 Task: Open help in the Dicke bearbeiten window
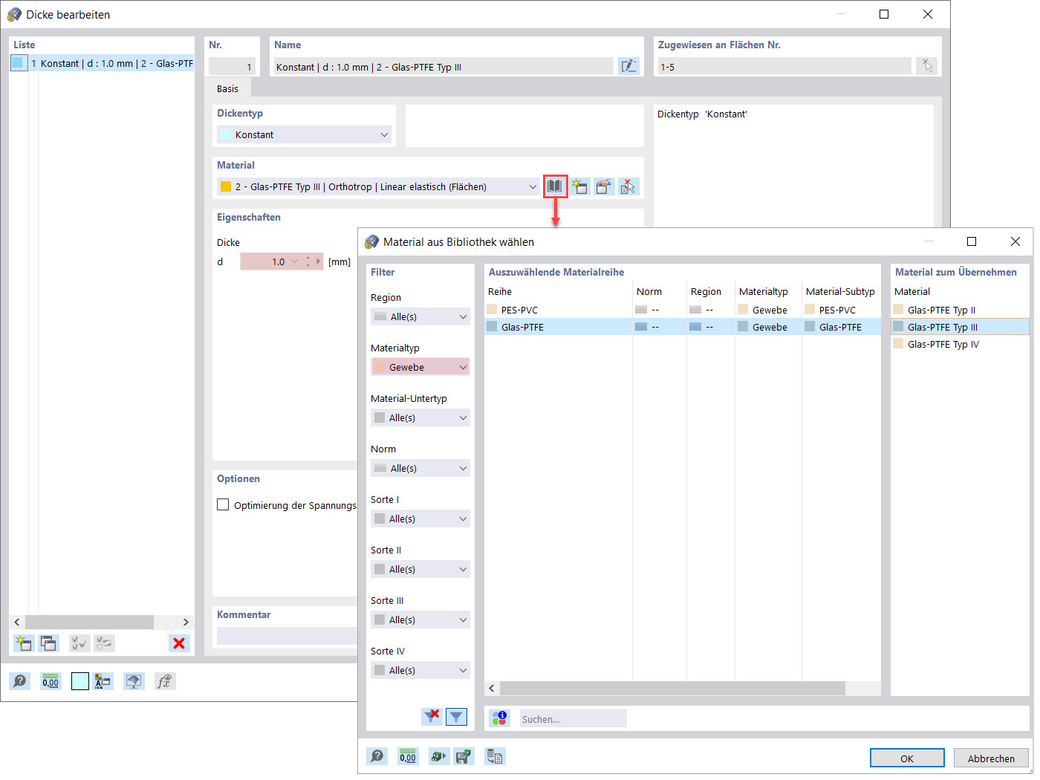pos(20,681)
